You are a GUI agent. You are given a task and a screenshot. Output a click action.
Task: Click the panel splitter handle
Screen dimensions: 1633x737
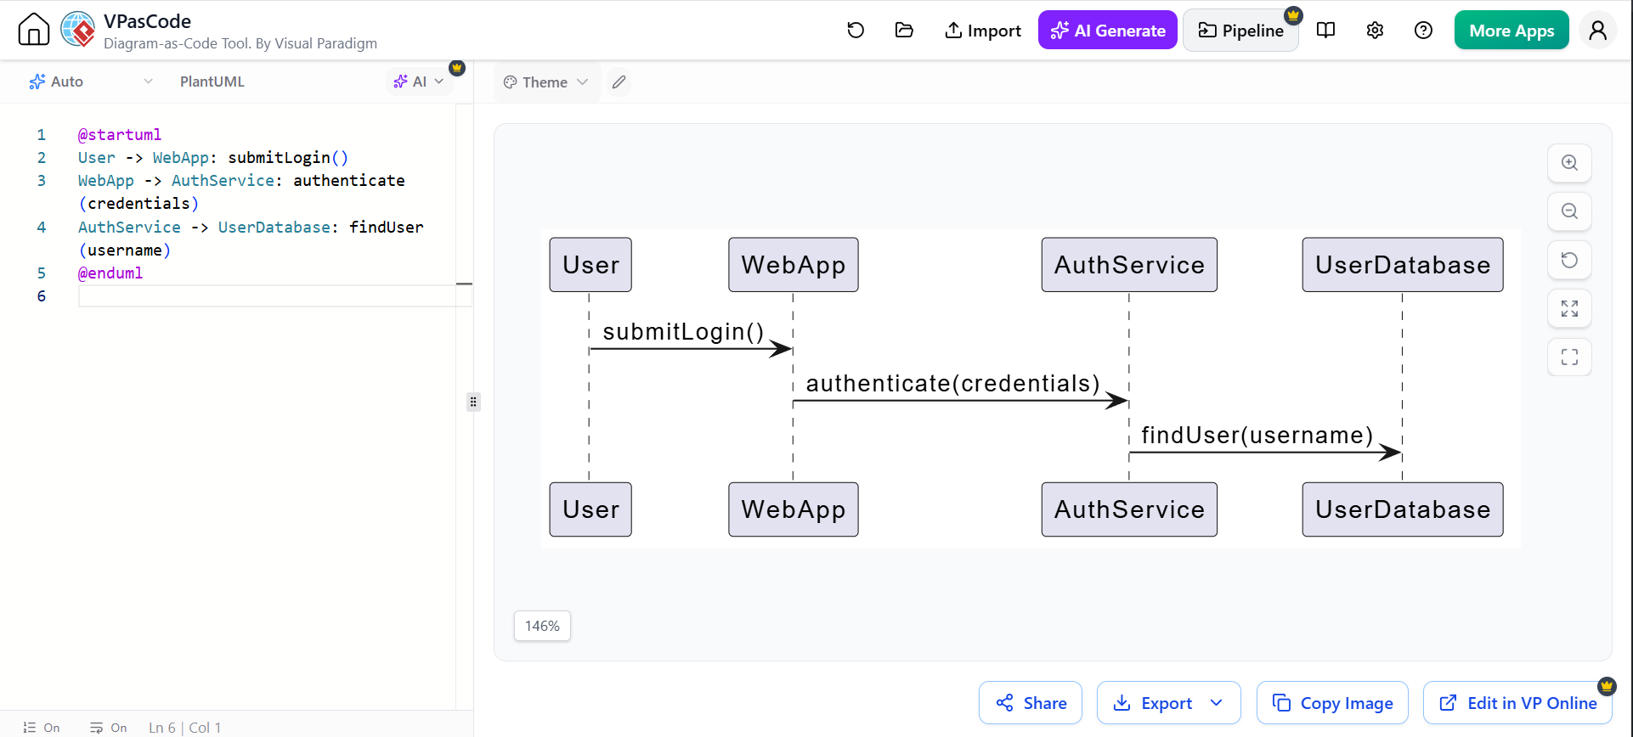(x=473, y=402)
